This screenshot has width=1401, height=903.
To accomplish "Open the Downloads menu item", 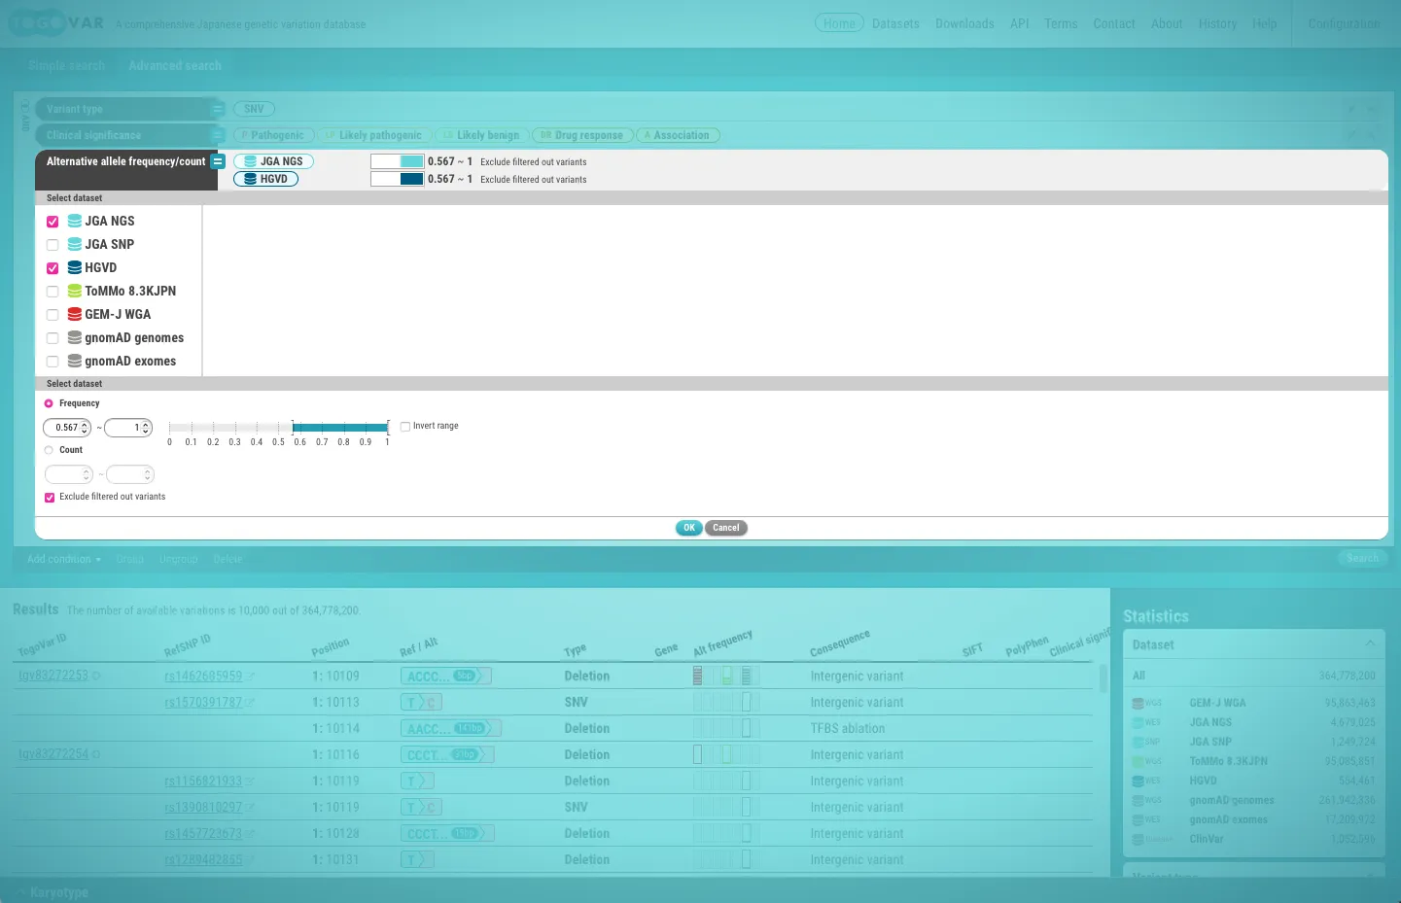I will pos(964,23).
